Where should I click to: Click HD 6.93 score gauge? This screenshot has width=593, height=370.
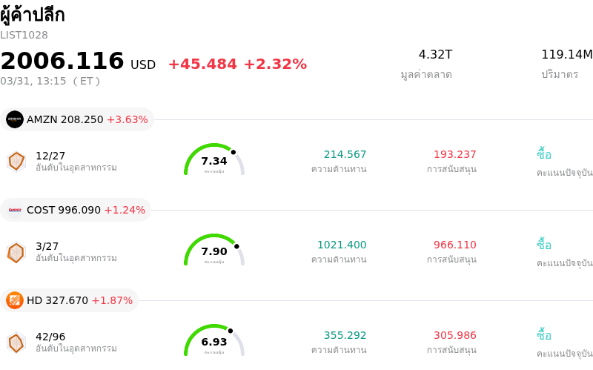pos(214,341)
